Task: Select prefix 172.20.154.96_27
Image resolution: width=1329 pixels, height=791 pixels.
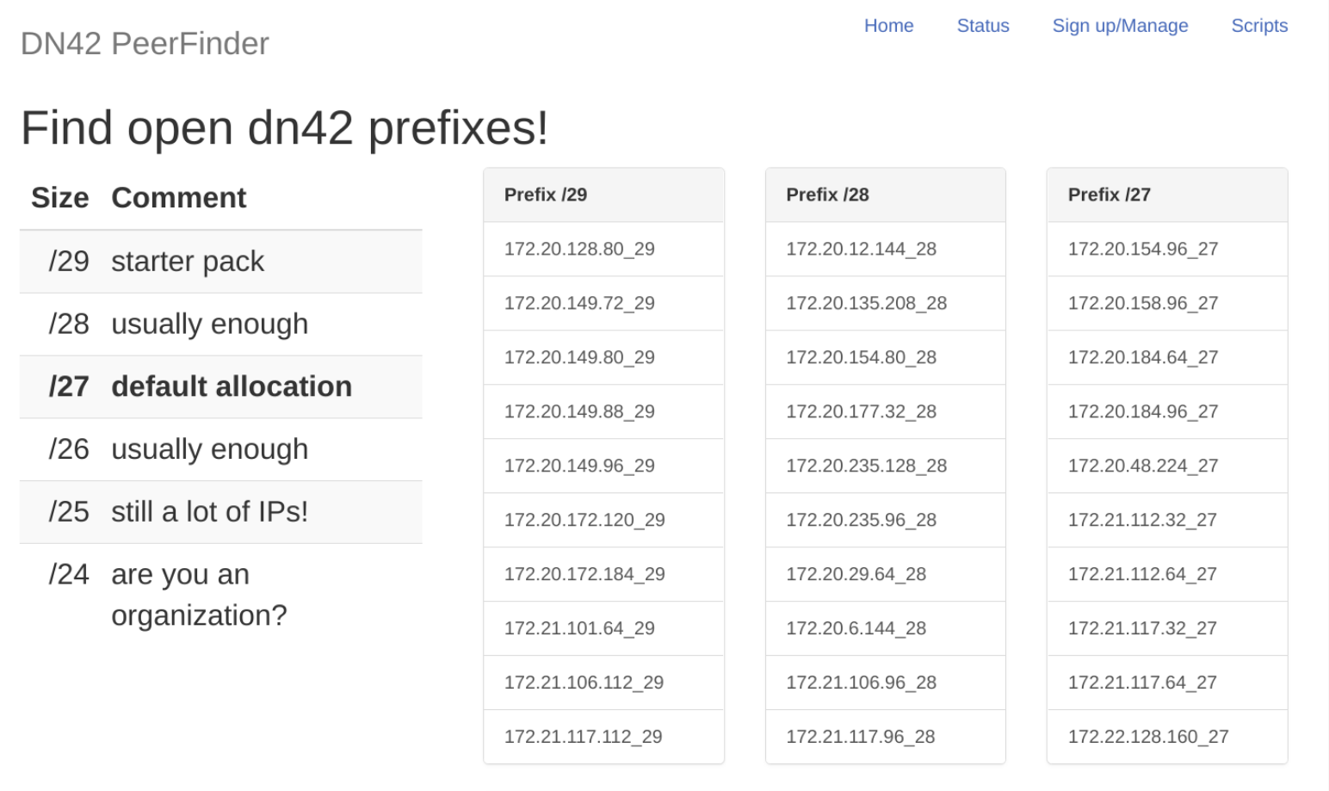Action: (x=1167, y=249)
